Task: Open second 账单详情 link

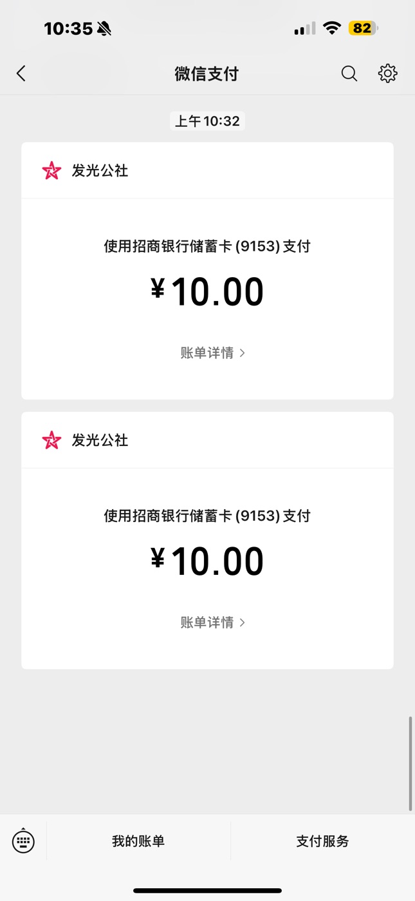Action: 207,623
